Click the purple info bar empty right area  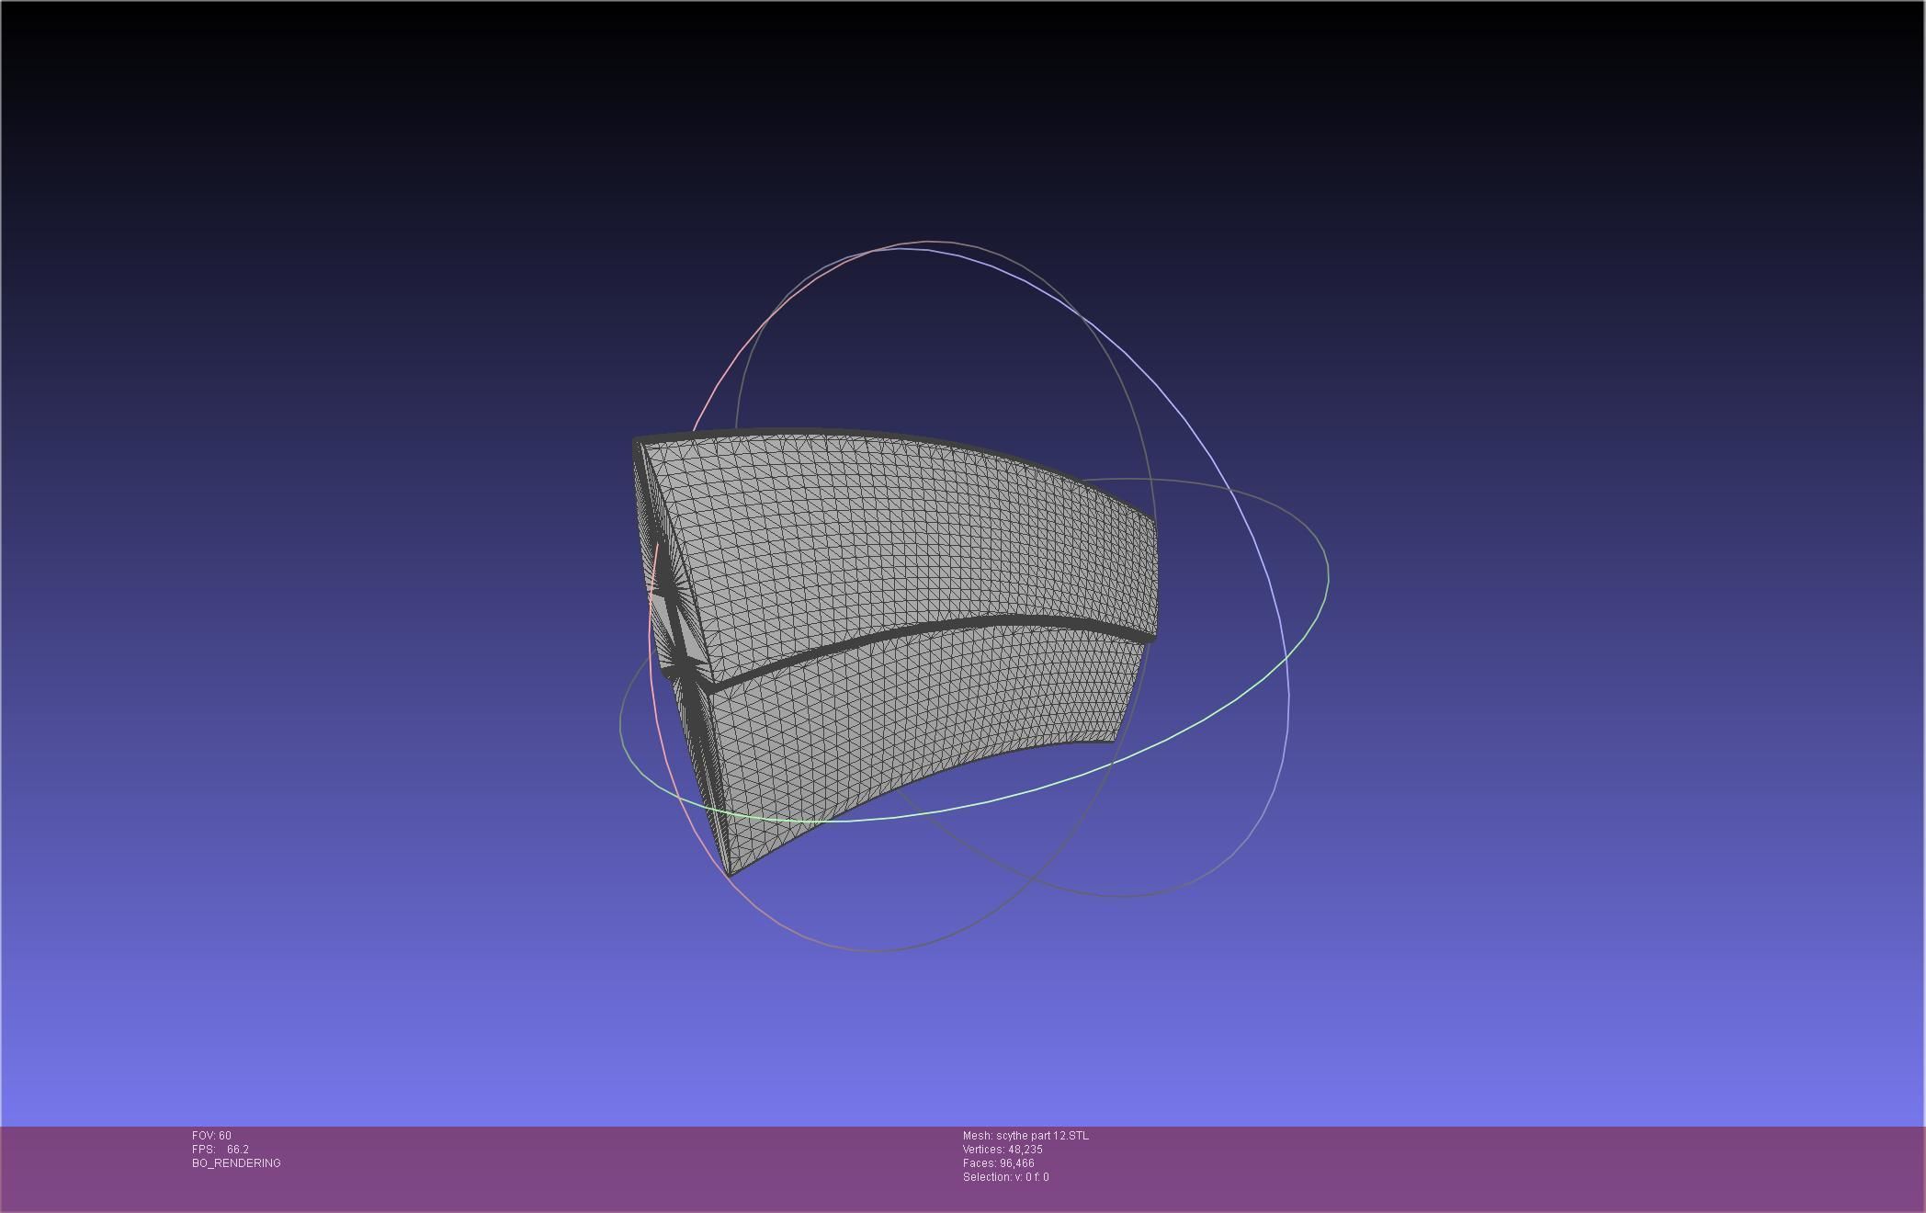[x=1562, y=1167]
